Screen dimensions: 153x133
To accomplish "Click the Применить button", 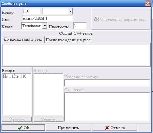I will tap(68, 128).
